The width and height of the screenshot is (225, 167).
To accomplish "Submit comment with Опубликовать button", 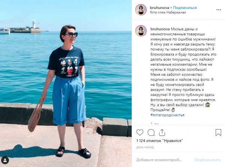I will tap(207, 160).
